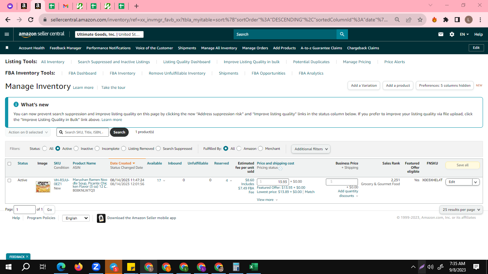Click the bookmark icon in the nav bar
The image size is (488, 274).
pos(7,48)
